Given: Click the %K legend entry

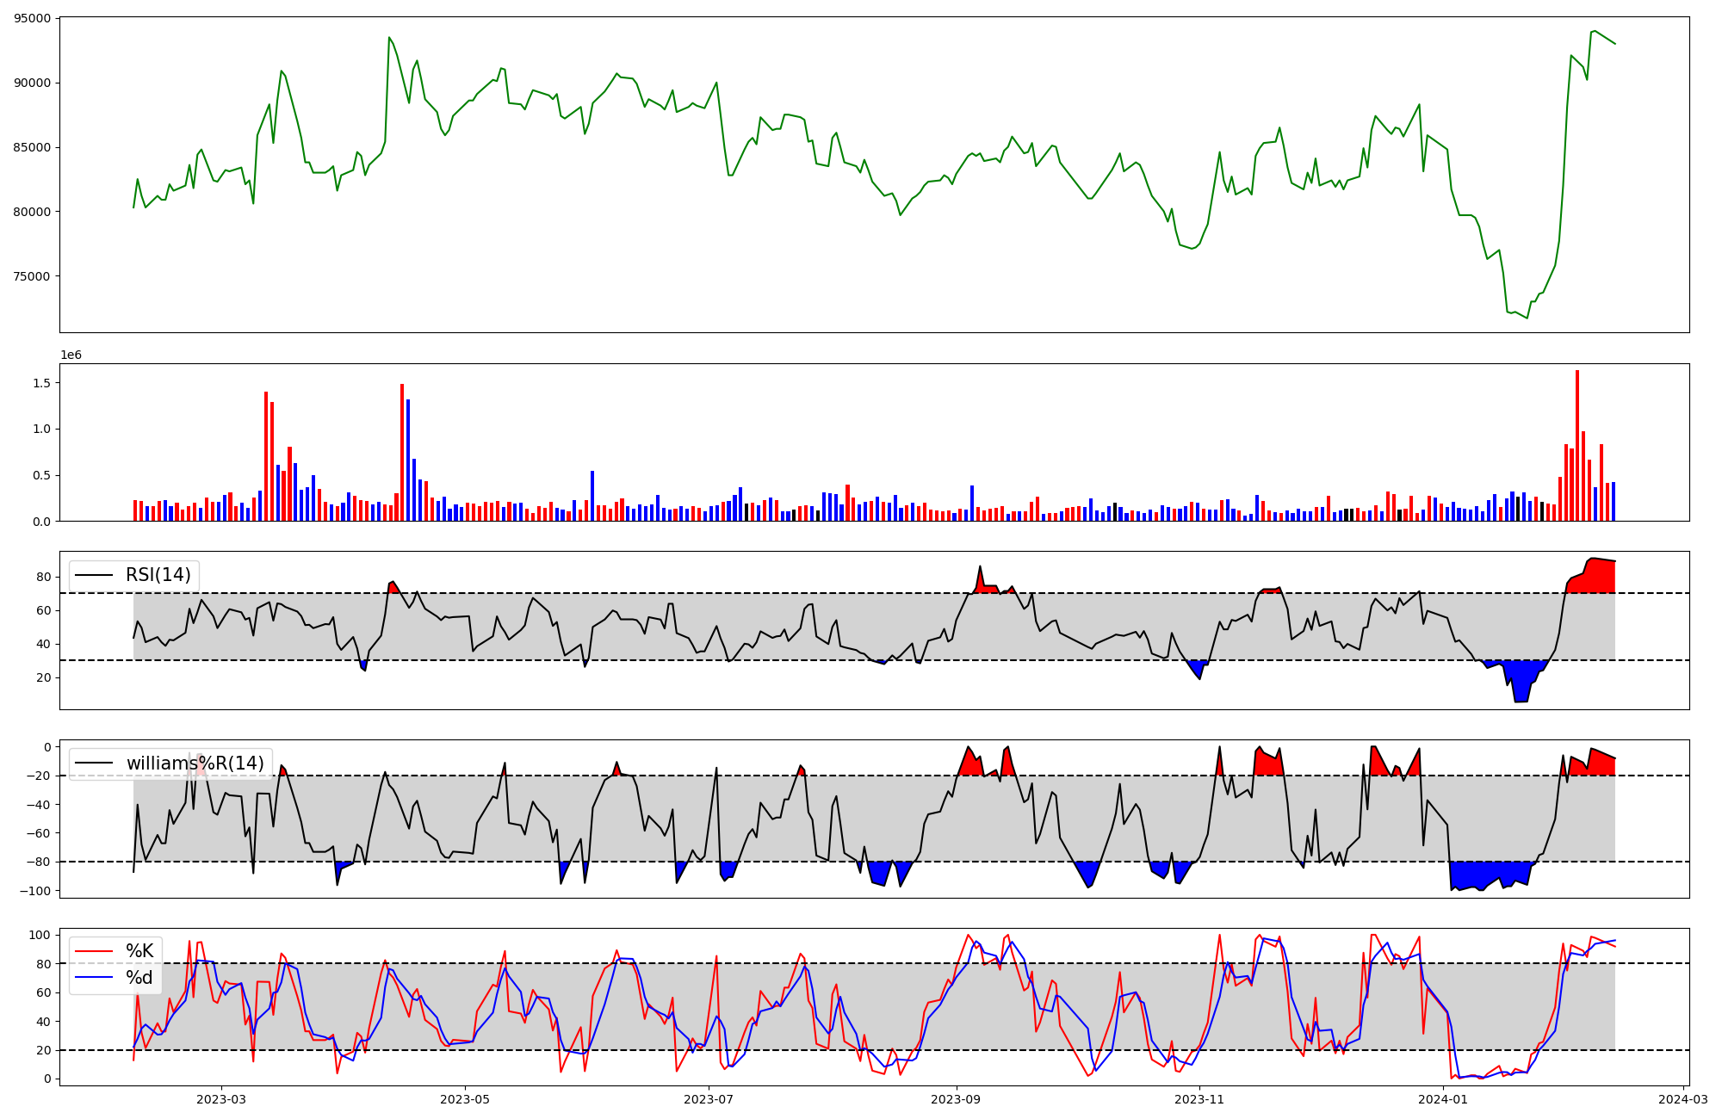Looking at the screenshot, I should tap(139, 951).
